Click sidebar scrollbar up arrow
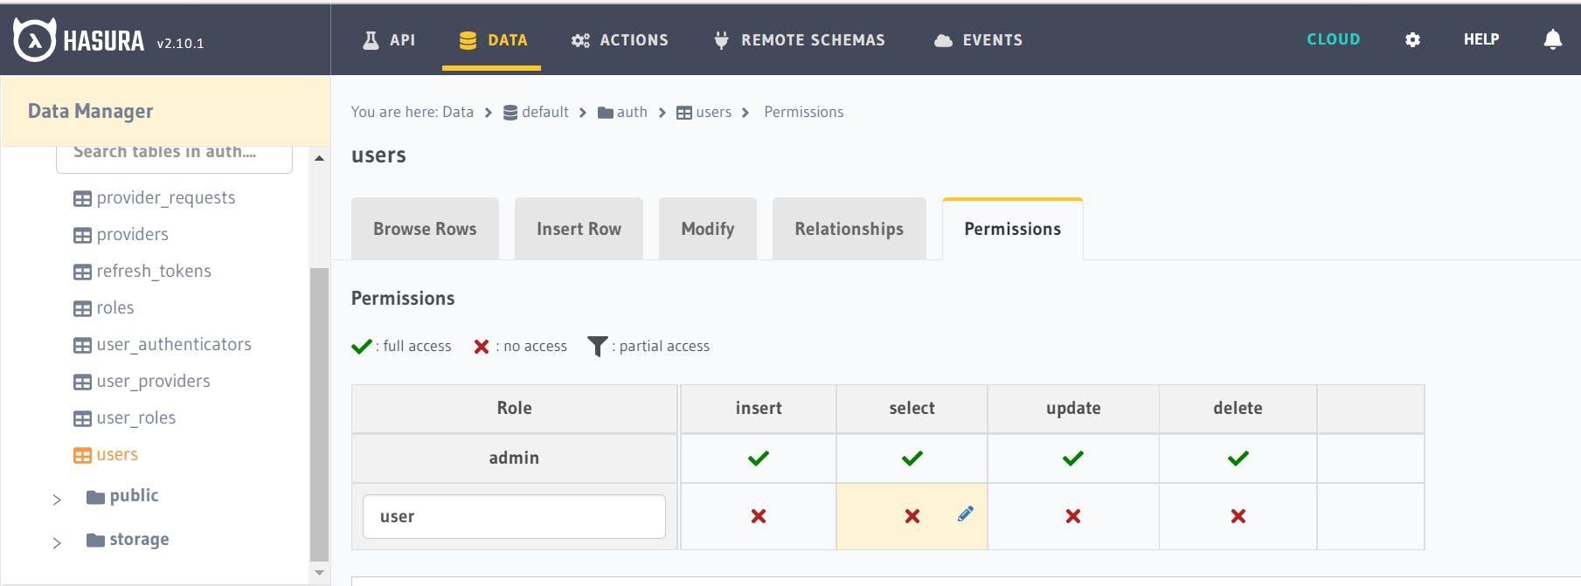This screenshot has width=1581, height=586. pos(319,158)
